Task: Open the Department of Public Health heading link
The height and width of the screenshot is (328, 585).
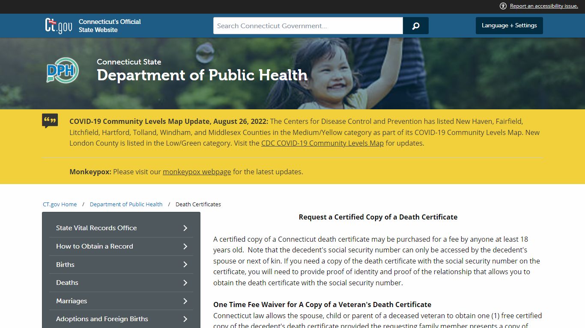Action: [202, 75]
